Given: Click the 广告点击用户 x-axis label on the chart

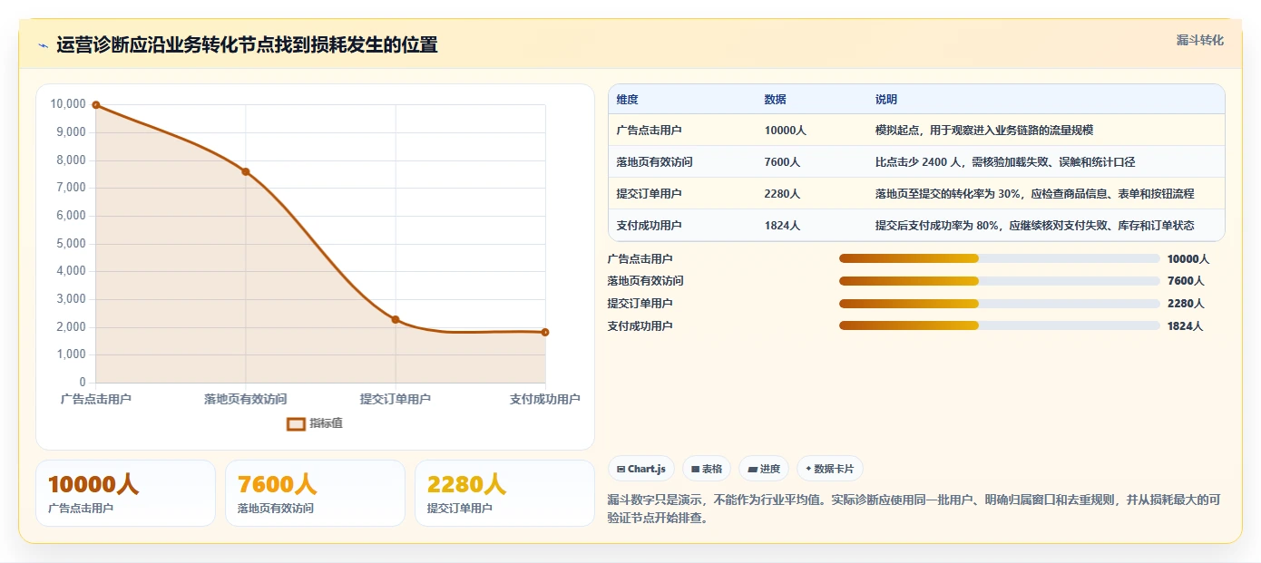Looking at the screenshot, I should 96,399.
